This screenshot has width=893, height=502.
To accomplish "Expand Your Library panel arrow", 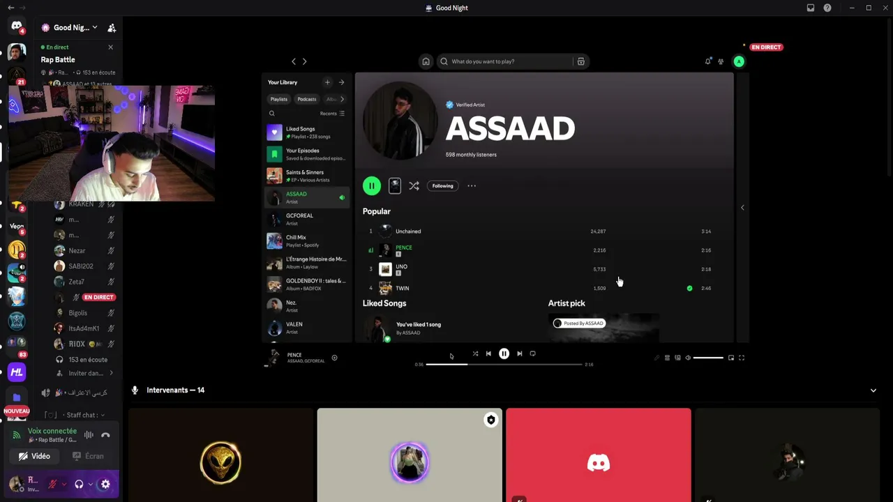I will click(341, 82).
